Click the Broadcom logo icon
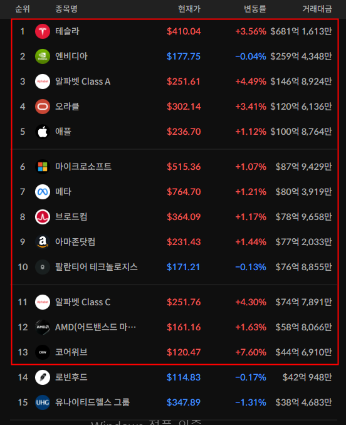 pyautogui.click(x=43, y=217)
